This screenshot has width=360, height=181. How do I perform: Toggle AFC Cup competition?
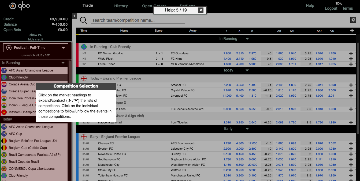[x=34, y=134]
